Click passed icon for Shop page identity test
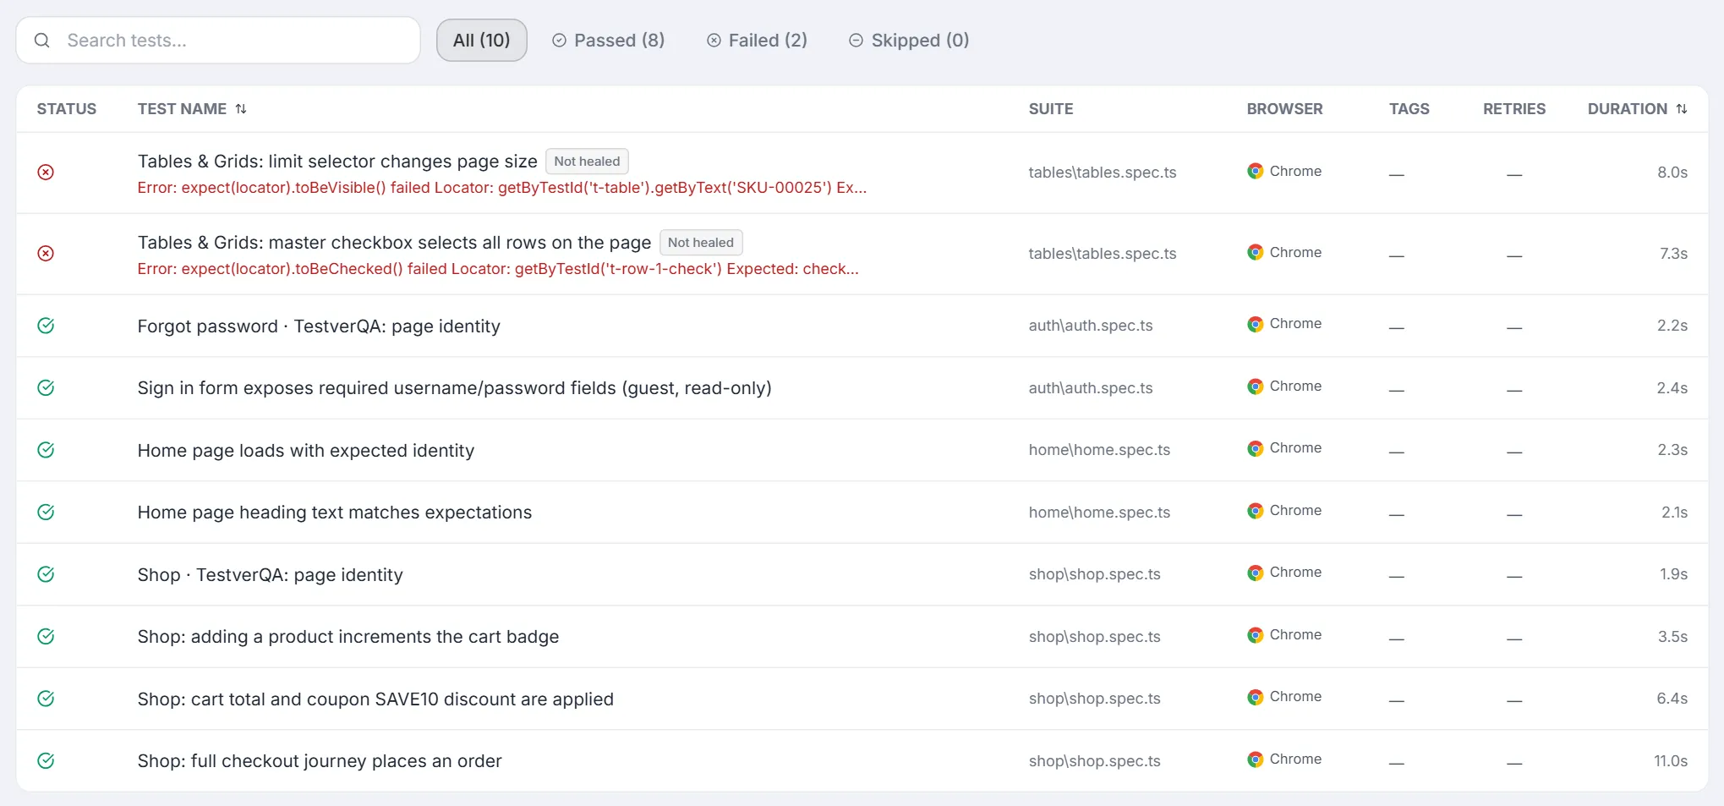This screenshot has width=1724, height=806. [x=46, y=574]
